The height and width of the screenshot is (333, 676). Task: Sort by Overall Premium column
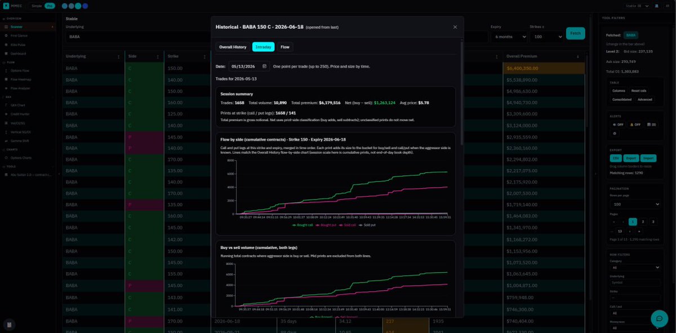pyautogui.click(x=577, y=56)
